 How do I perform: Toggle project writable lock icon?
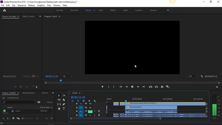(x=3, y=118)
